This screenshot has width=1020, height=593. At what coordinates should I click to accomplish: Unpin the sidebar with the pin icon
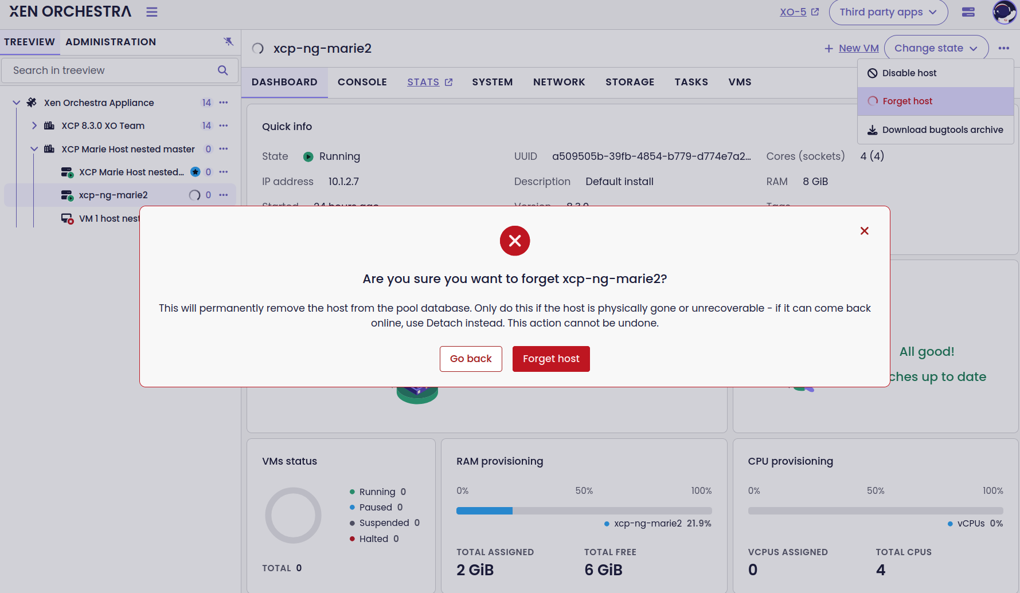coord(228,41)
